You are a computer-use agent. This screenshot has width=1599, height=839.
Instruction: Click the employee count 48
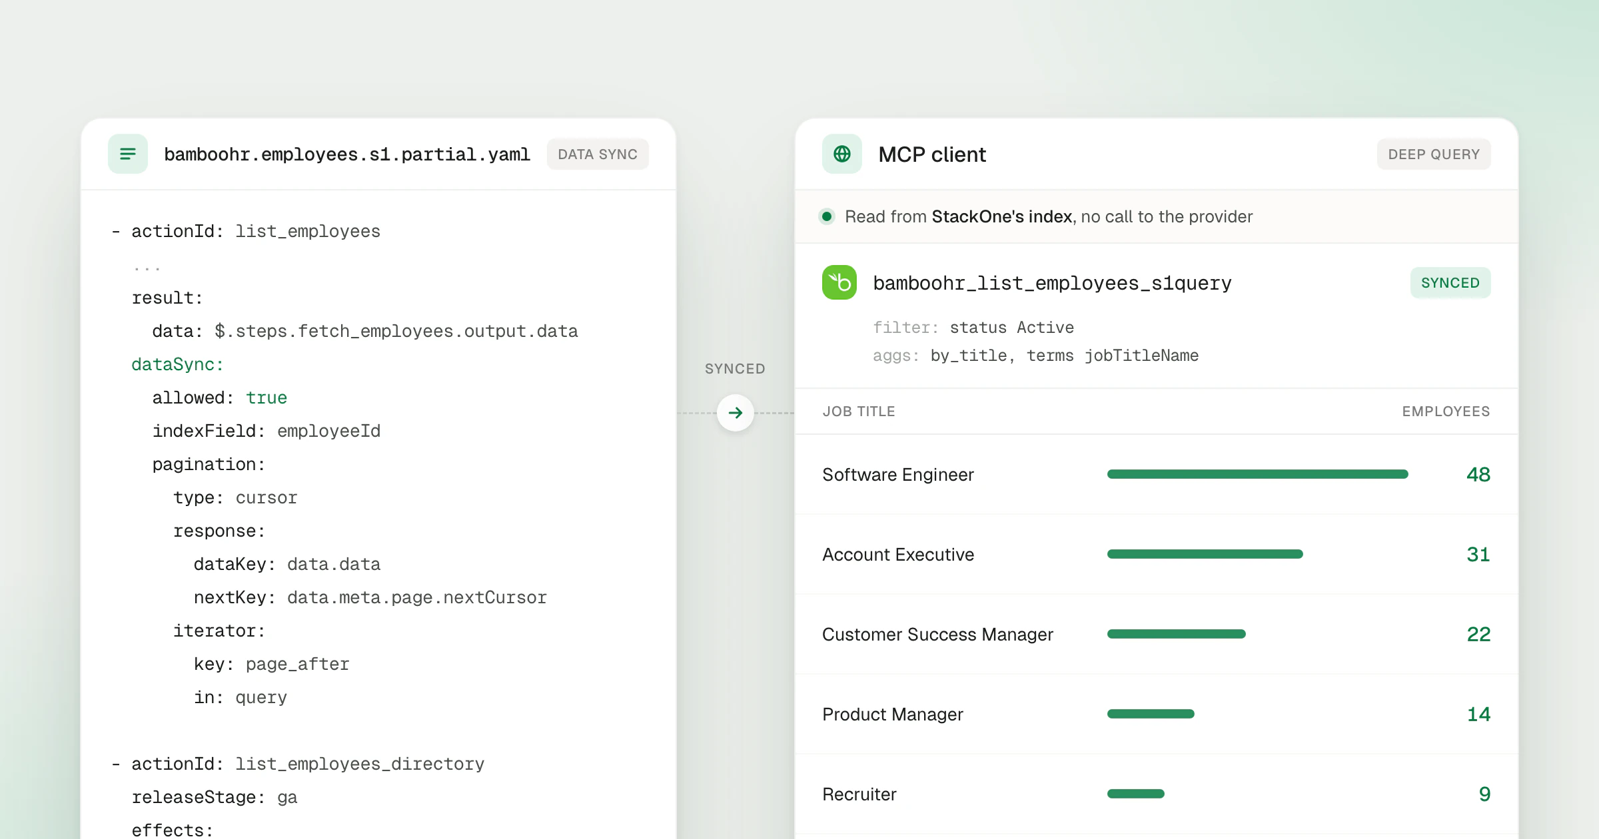click(x=1478, y=474)
